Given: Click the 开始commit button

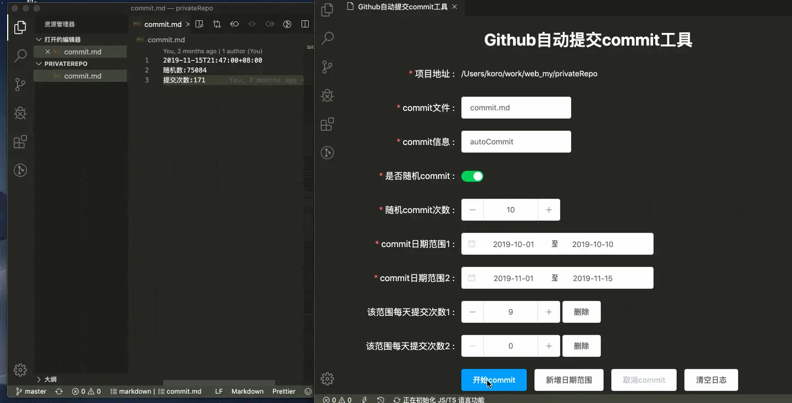Looking at the screenshot, I should point(494,380).
